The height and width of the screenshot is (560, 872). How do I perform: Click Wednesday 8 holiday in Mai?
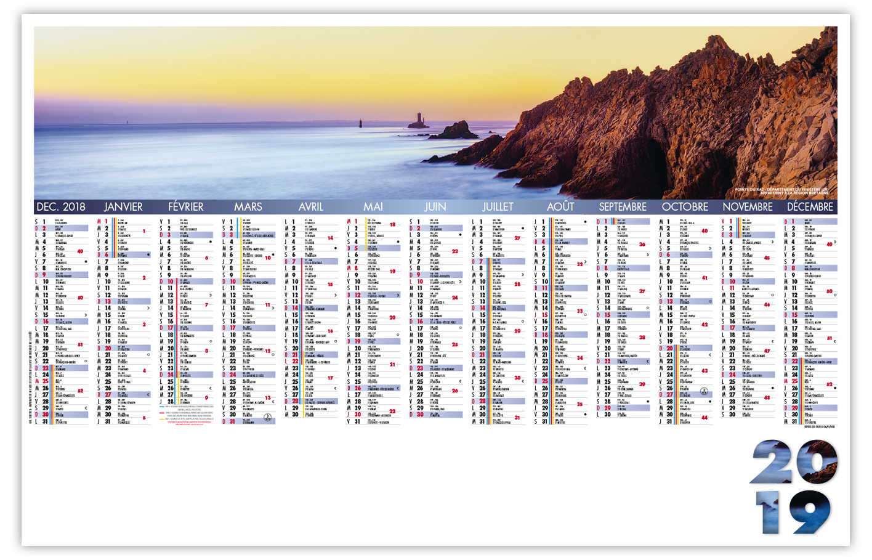coord(373,268)
